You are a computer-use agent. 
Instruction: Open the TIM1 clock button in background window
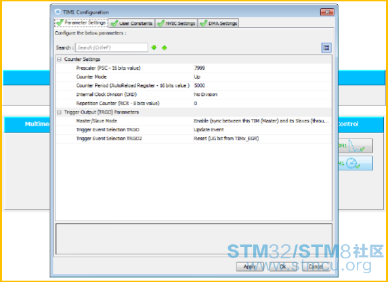(x=355, y=163)
